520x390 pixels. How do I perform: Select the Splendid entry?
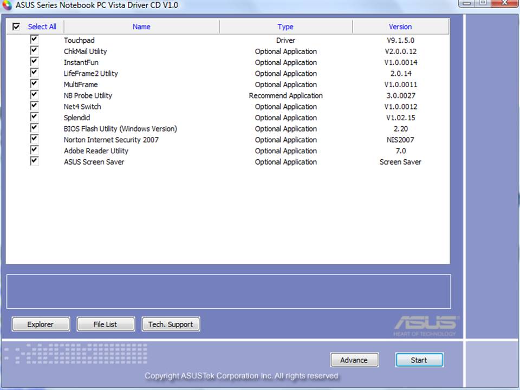pyautogui.click(x=77, y=118)
